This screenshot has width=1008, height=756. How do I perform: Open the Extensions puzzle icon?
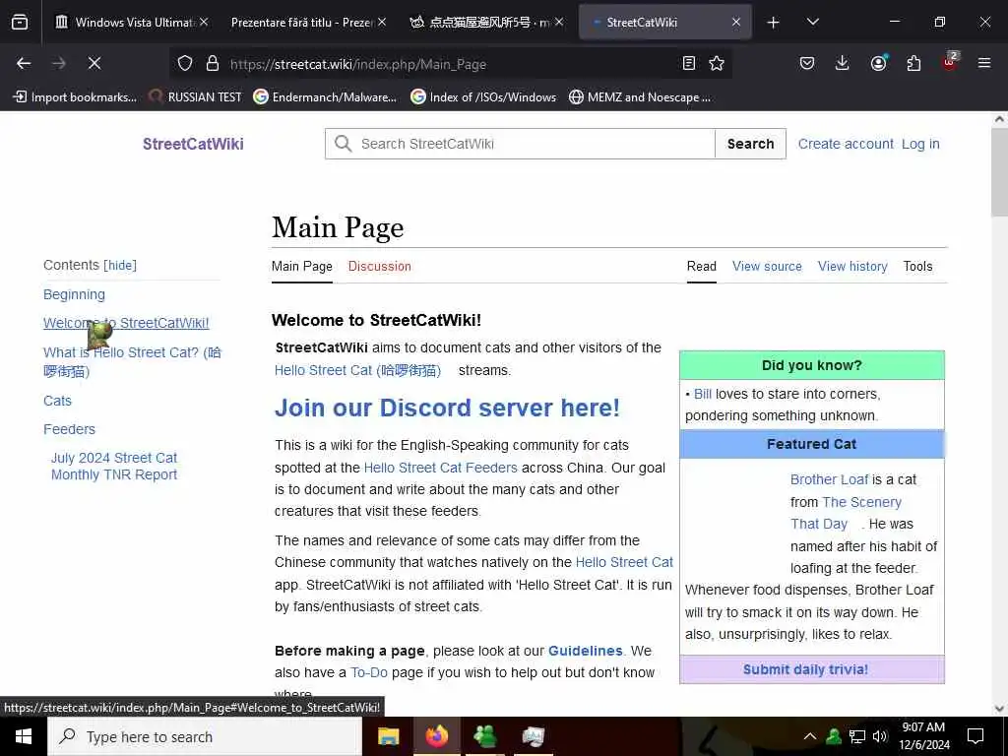click(x=913, y=63)
